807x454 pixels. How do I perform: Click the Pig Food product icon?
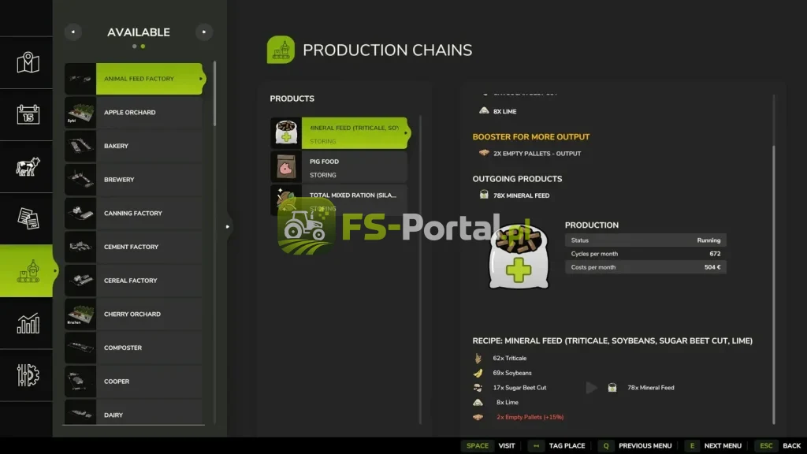pyautogui.click(x=286, y=167)
